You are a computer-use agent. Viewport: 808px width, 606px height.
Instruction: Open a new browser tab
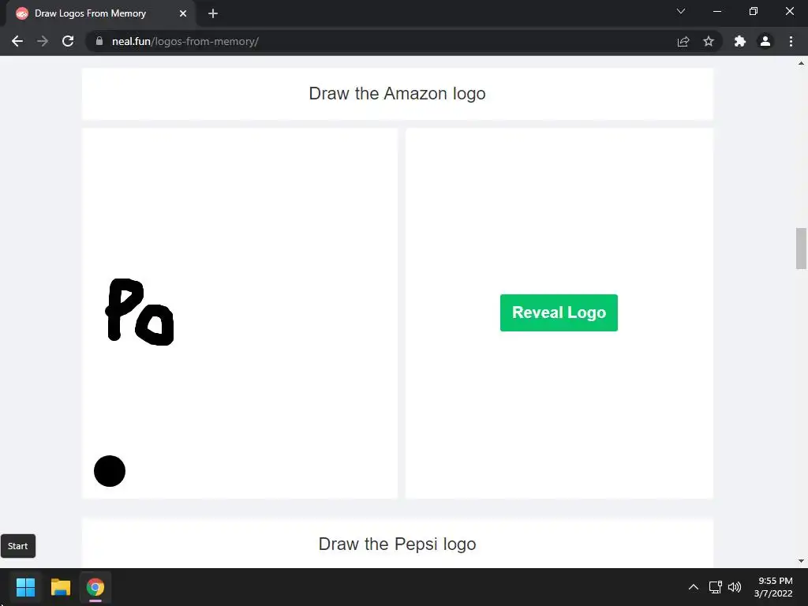[x=213, y=13]
